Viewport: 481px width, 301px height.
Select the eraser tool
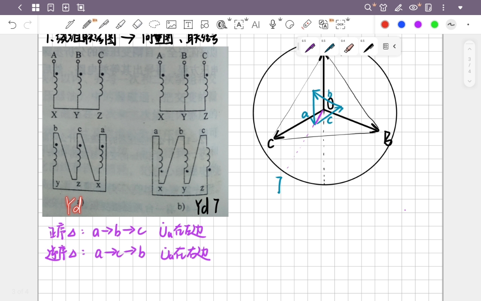(138, 24)
